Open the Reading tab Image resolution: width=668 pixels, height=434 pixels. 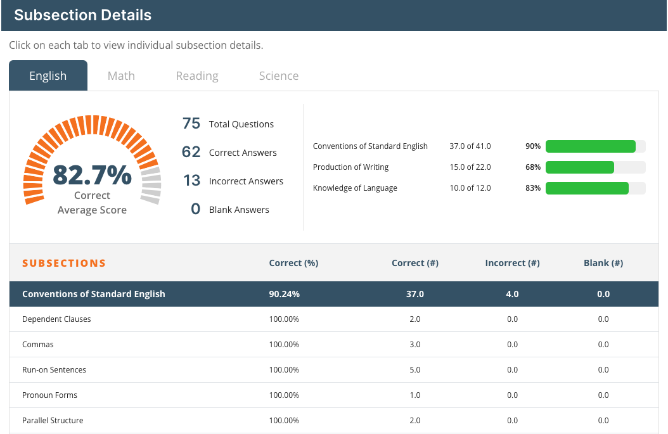[x=197, y=76]
